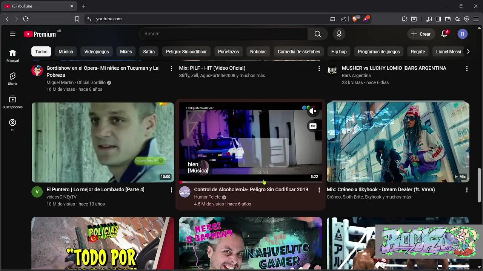
Task: Open Miguel Martin - Oficial Gordillo channel
Action: pyautogui.click(x=76, y=82)
